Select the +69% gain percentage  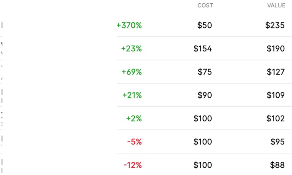tap(132, 72)
